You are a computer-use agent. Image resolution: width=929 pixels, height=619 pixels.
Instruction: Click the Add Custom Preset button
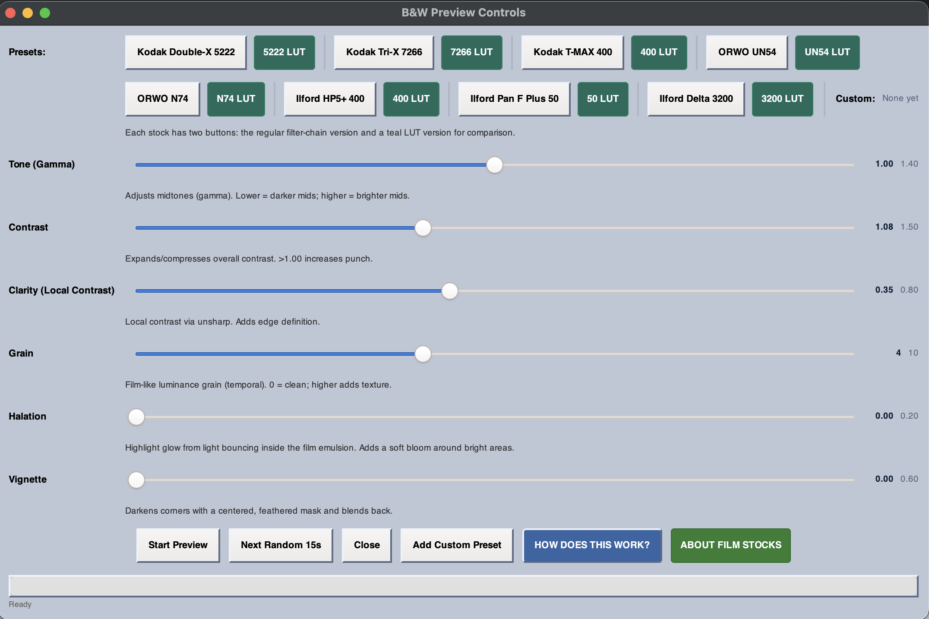(457, 545)
